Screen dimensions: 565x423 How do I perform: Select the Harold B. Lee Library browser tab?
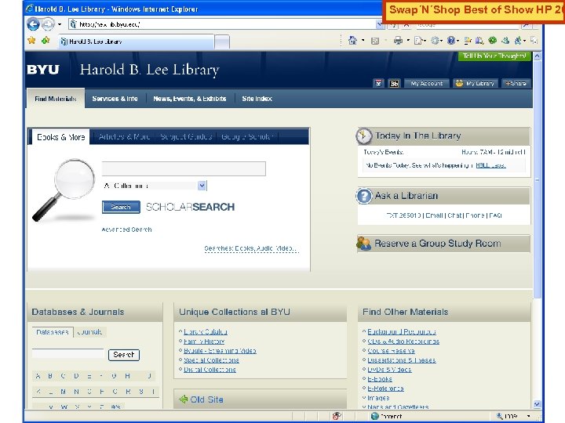[x=137, y=42]
